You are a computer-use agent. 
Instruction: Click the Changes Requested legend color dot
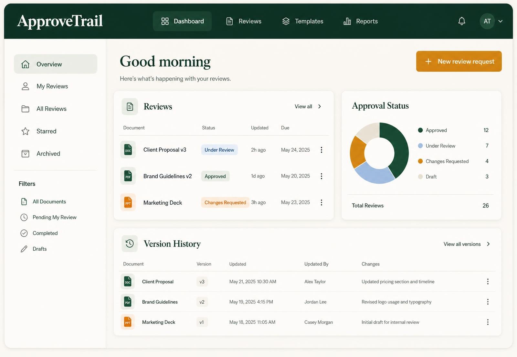(x=420, y=161)
